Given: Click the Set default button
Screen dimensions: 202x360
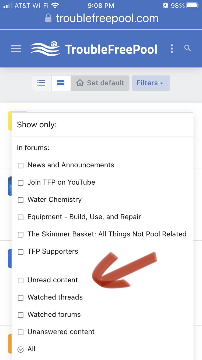Looking at the screenshot, I should pyautogui.click(x=100, y=83).
